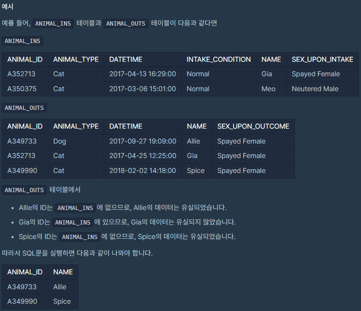Click the INTAKE_CONDITION column header
This screenshot has width=361, height=311.
(219, 59)
